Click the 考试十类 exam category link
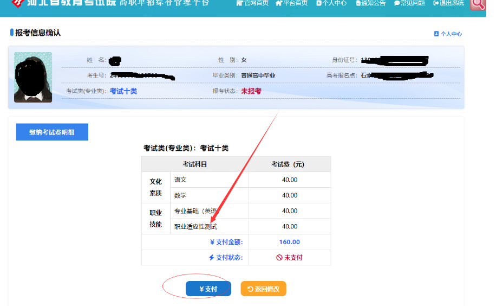 pyautogui.click(x=123, y=91)
